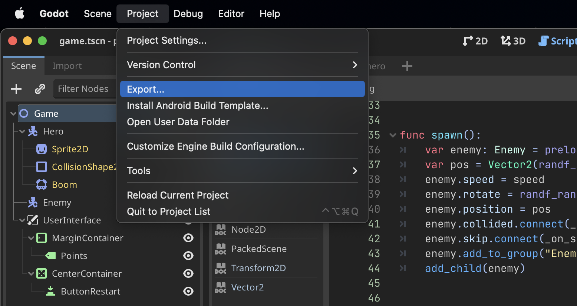Select the Enemy node

(57, 203)
